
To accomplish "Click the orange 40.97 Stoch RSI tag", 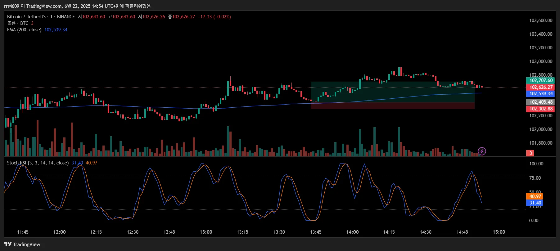I will coord(535,196).
